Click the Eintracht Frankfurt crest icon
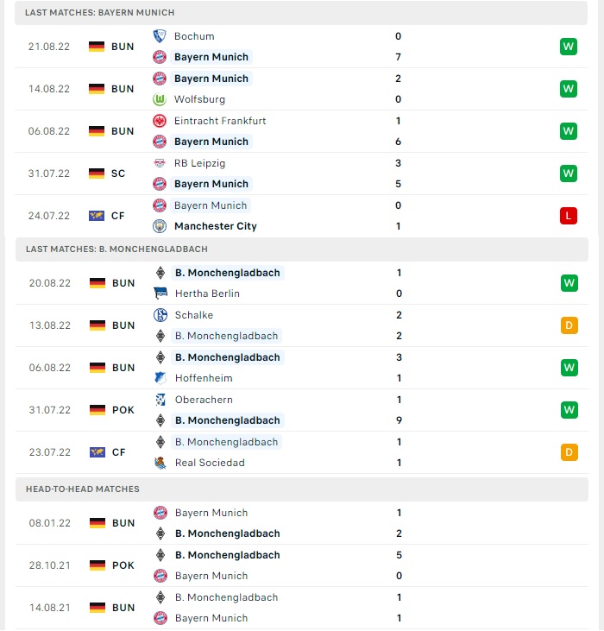The height and width of the screenshot is (631, 604). click(160, 121)
